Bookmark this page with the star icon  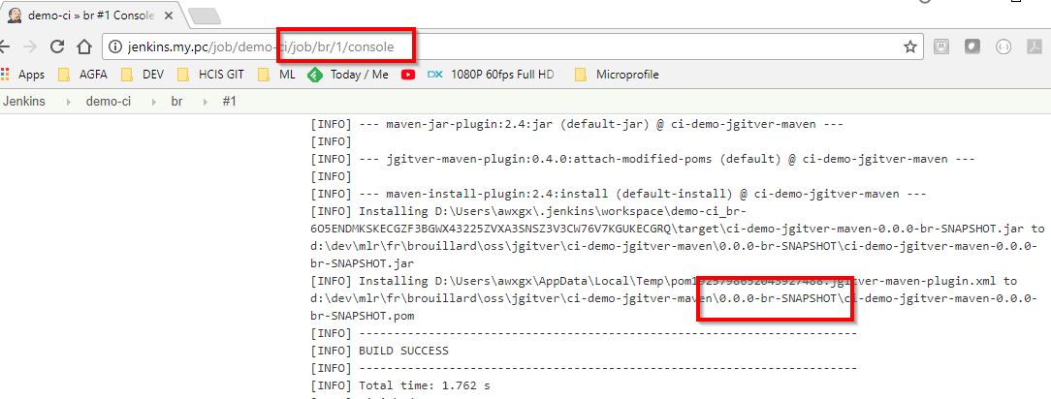point(910,46)
